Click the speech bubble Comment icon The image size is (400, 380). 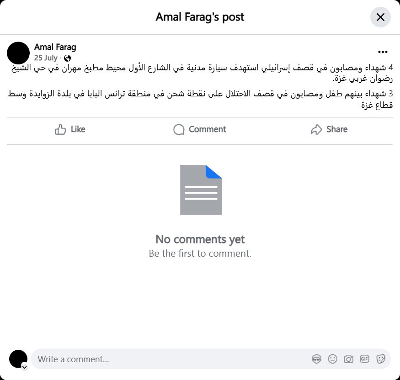coord(179,129)
